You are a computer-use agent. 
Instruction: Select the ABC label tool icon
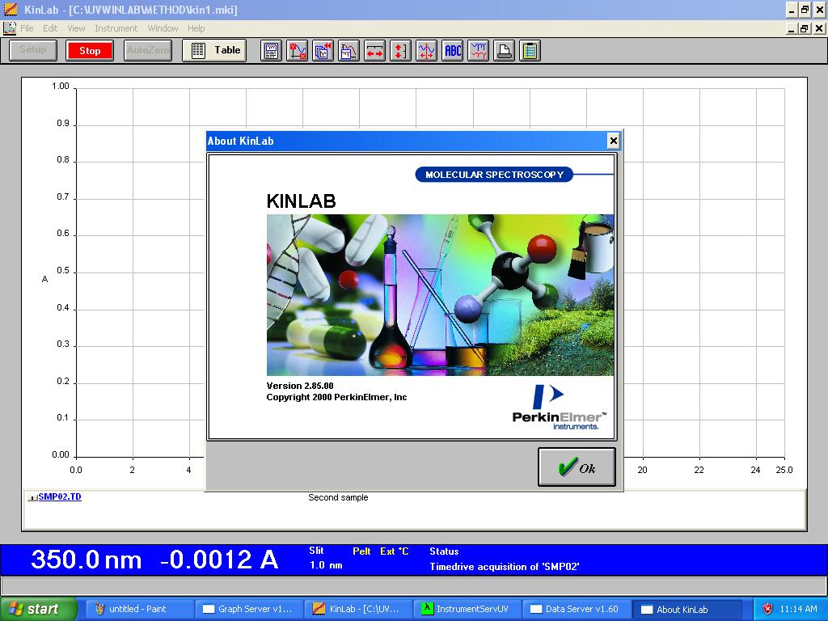453,50
